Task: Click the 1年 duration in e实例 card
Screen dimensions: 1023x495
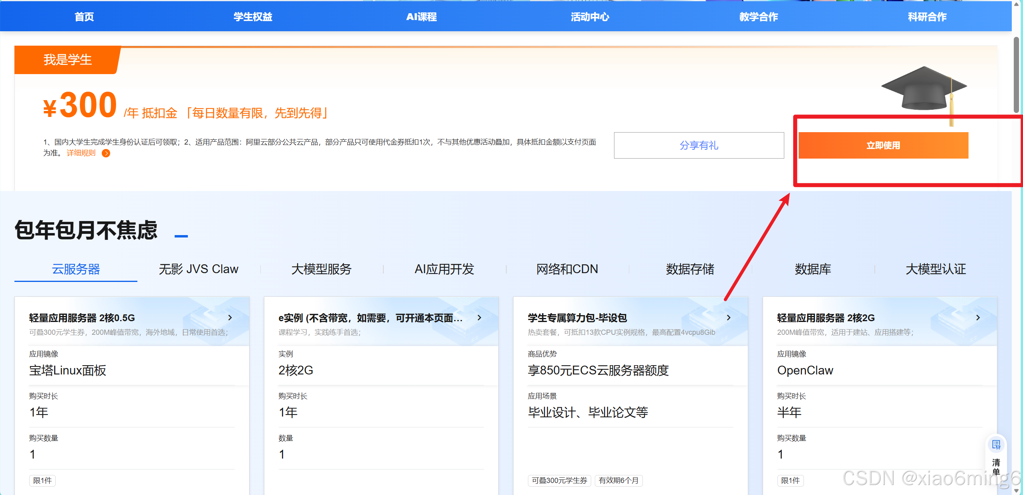Action: 288,412
